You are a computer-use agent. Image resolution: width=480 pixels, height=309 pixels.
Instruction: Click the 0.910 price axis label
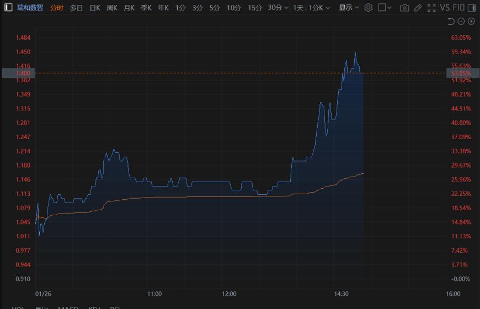click(23, 279)
